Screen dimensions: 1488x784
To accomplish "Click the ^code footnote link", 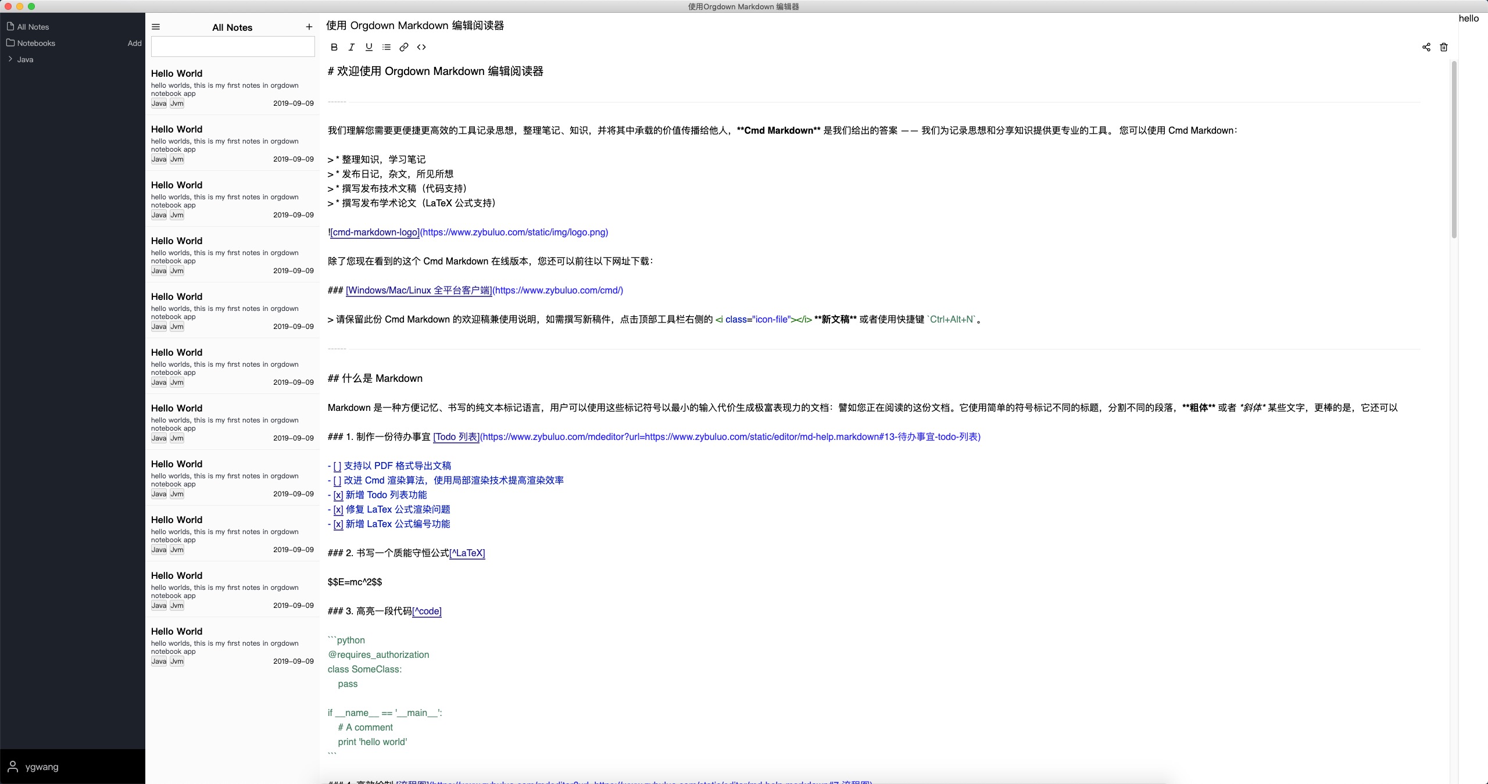I will tap(427, 611).
